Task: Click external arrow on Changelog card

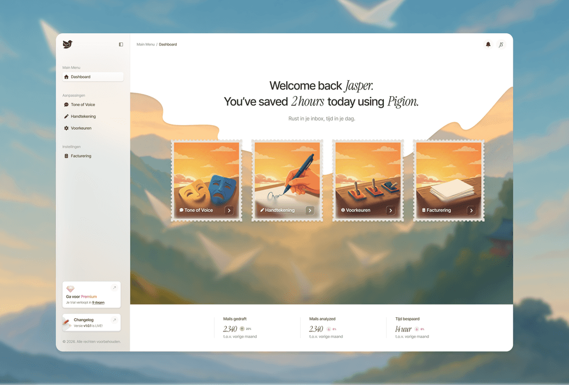Action: click(114, 320)
